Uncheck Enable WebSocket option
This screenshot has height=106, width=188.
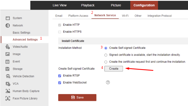click(x=60, y=83)
